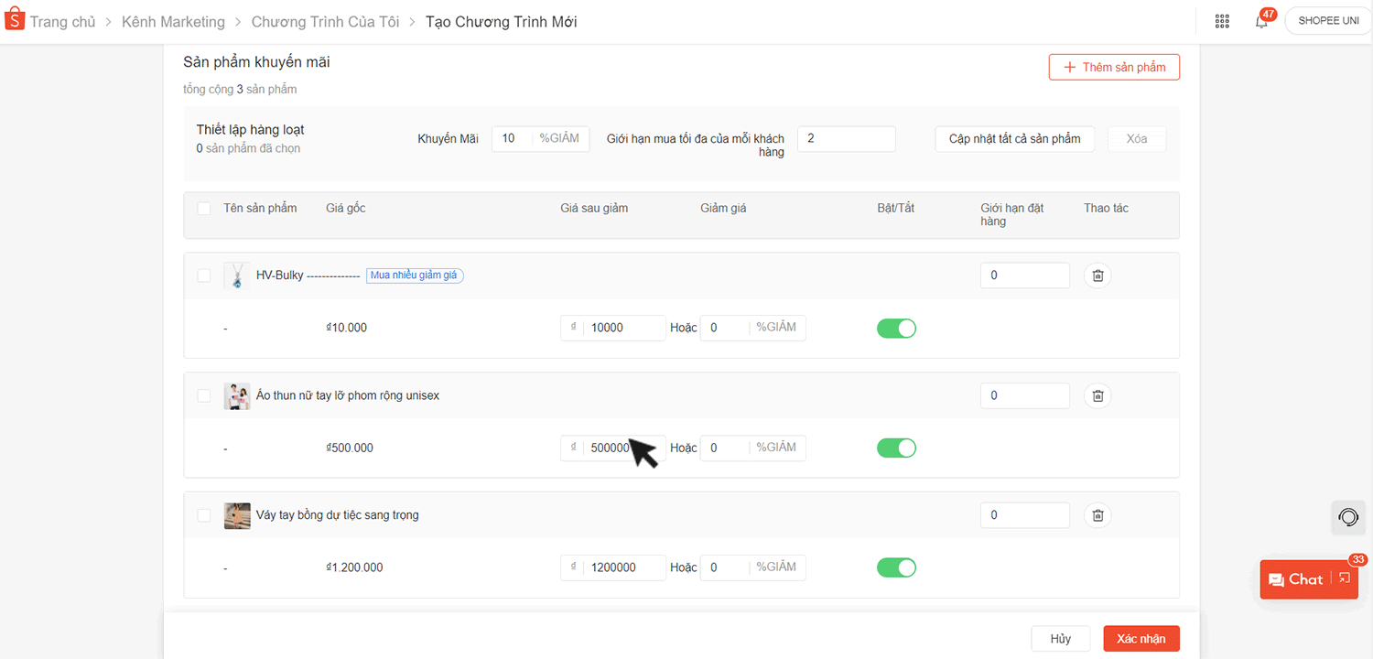Viewport: 1373px width, 659px height.
Task: Open the HV-Bulky product thumbnail
Action: click(x=237, y=275)
